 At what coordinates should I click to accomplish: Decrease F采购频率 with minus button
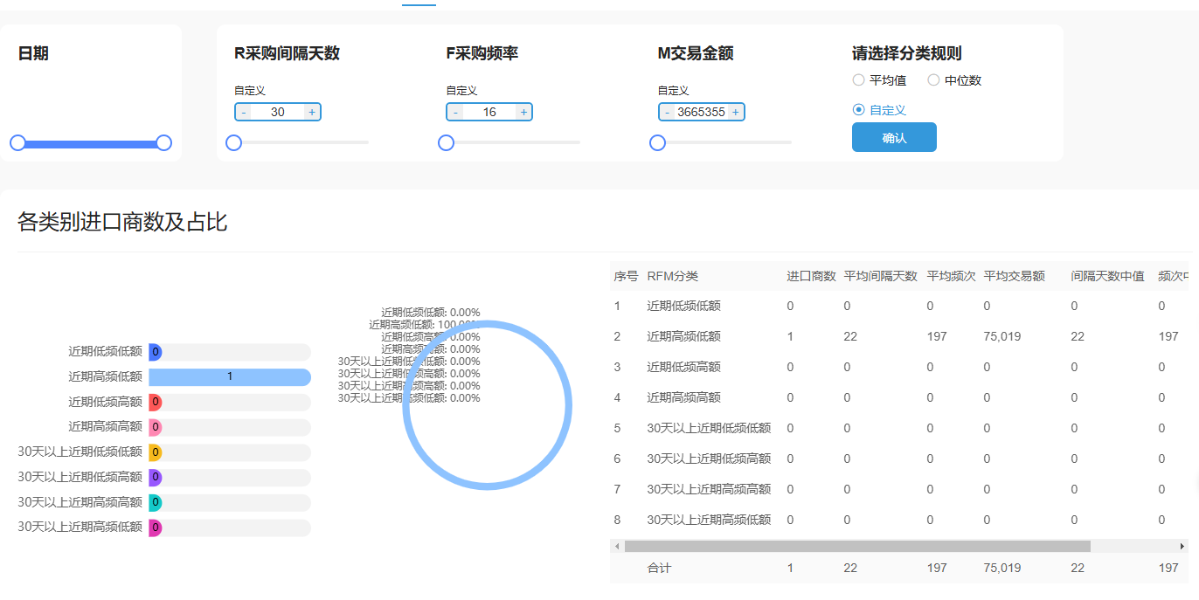click(455, 112)
